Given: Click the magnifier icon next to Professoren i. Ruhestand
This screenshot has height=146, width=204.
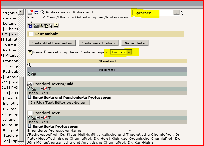Looking at the screenshot, I should [43, 12].
